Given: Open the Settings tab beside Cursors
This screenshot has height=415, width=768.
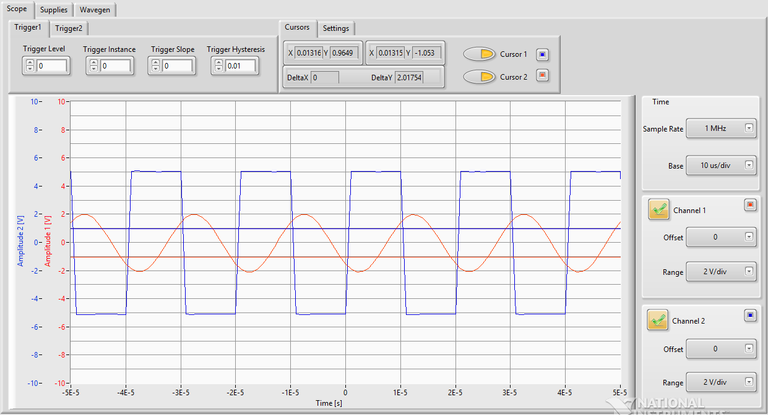Looking at the screenshot, I should pos(336,28).
